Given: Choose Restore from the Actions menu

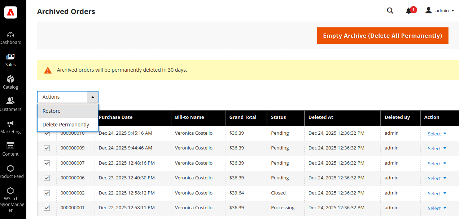Looking at the screenshot, I should click(x=52, y=111).
